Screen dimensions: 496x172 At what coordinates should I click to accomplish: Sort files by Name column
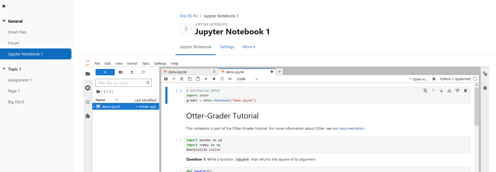click(107, 100)
